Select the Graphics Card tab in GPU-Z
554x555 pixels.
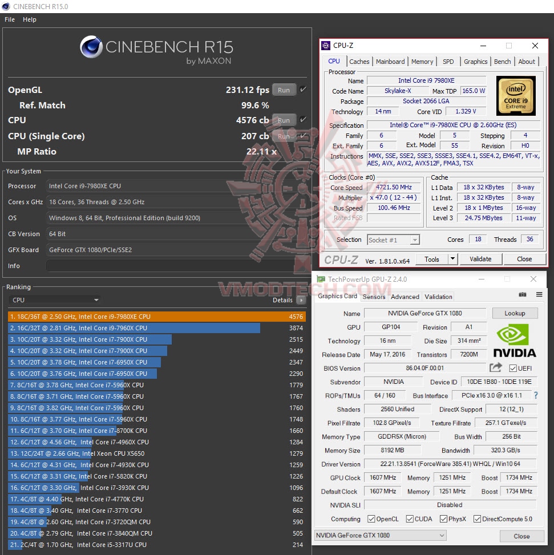point(337,296)
